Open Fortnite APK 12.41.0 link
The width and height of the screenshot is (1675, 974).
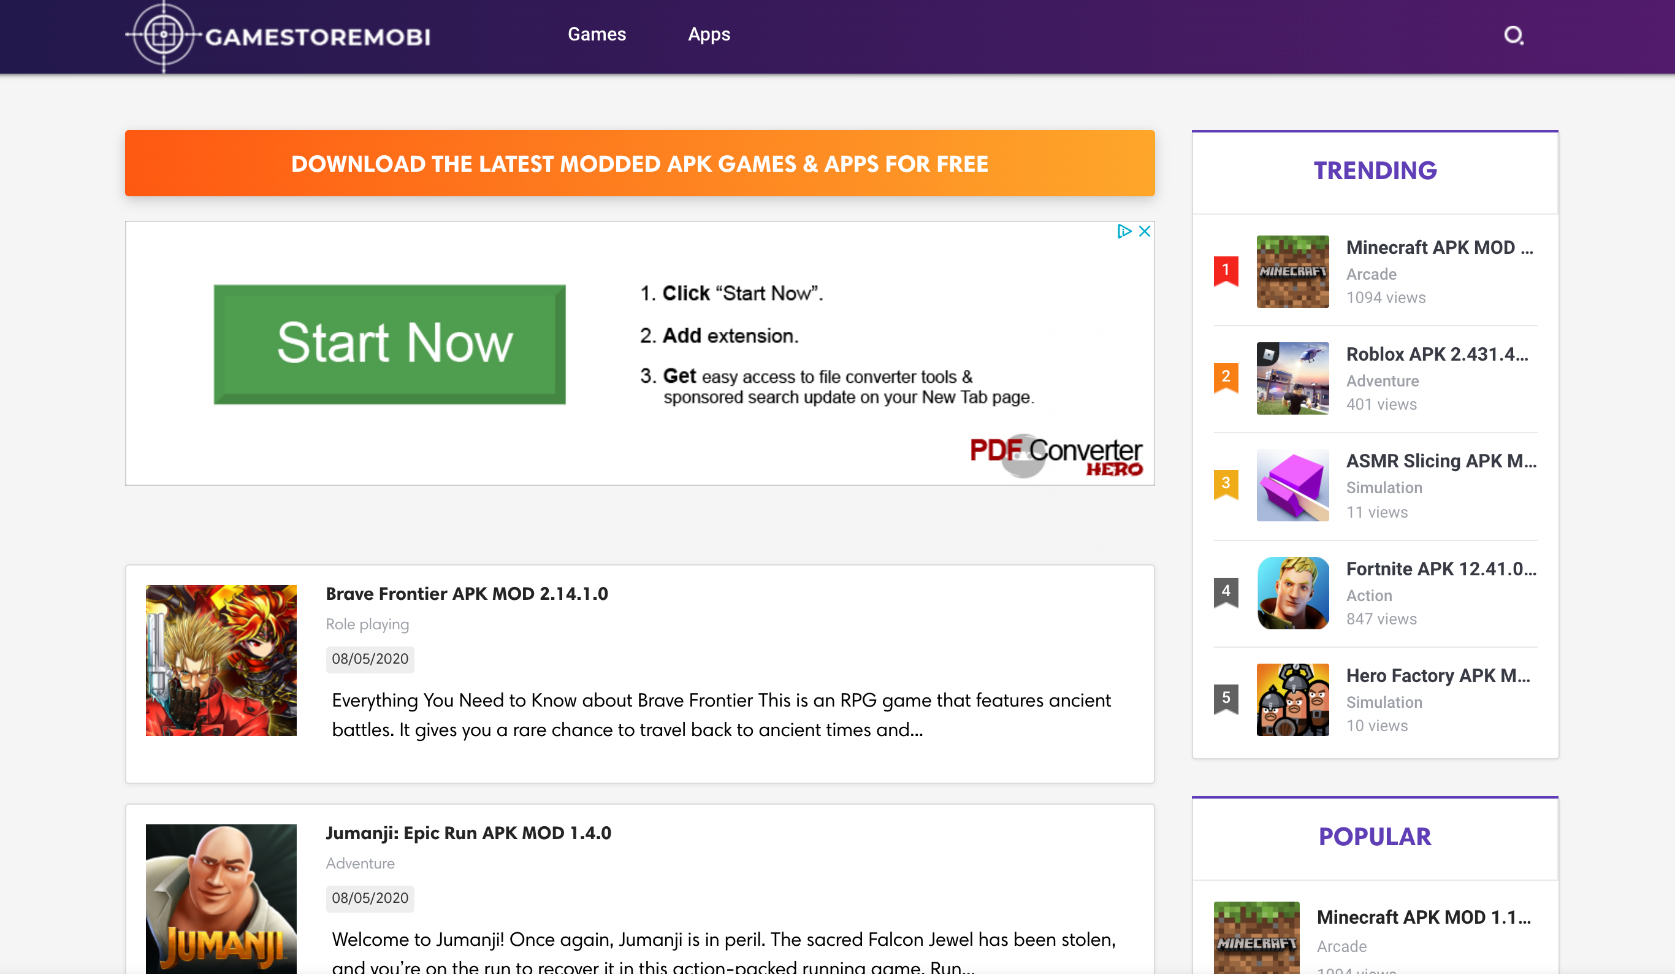click(1441, 569)
